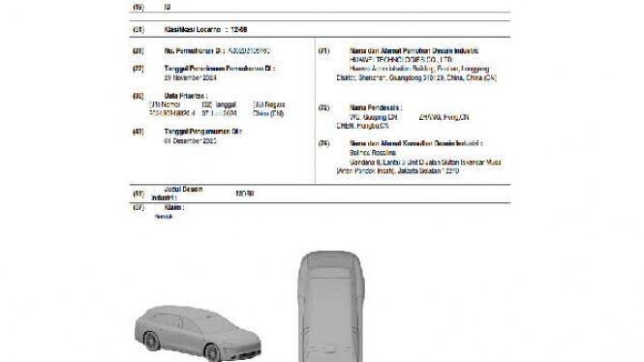The image size is (644, 362).
Task: Click the priority country 'China (CN)'
Action: coord(268,113)
